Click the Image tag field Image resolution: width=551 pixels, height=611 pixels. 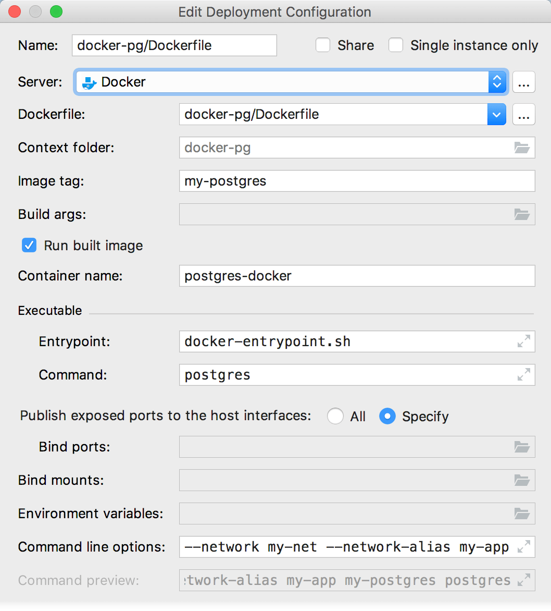pyautogui.click(x=357, y=181)
